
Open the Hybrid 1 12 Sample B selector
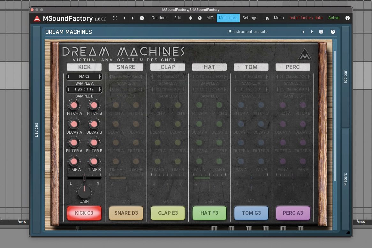(84, 89)
